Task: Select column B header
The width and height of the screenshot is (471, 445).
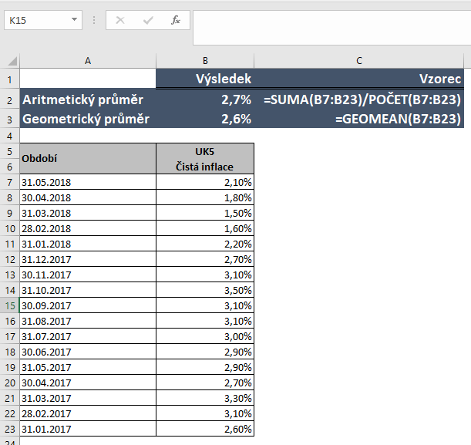Action: [205, 60]
